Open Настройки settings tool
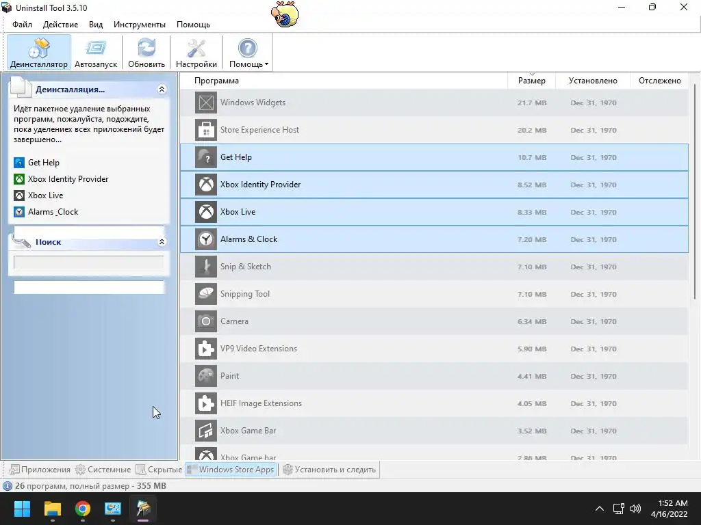 196,52
